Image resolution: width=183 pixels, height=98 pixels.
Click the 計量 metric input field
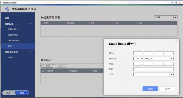(x=154, y=69)
